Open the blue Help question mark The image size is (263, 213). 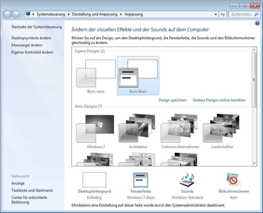(257, 23)
